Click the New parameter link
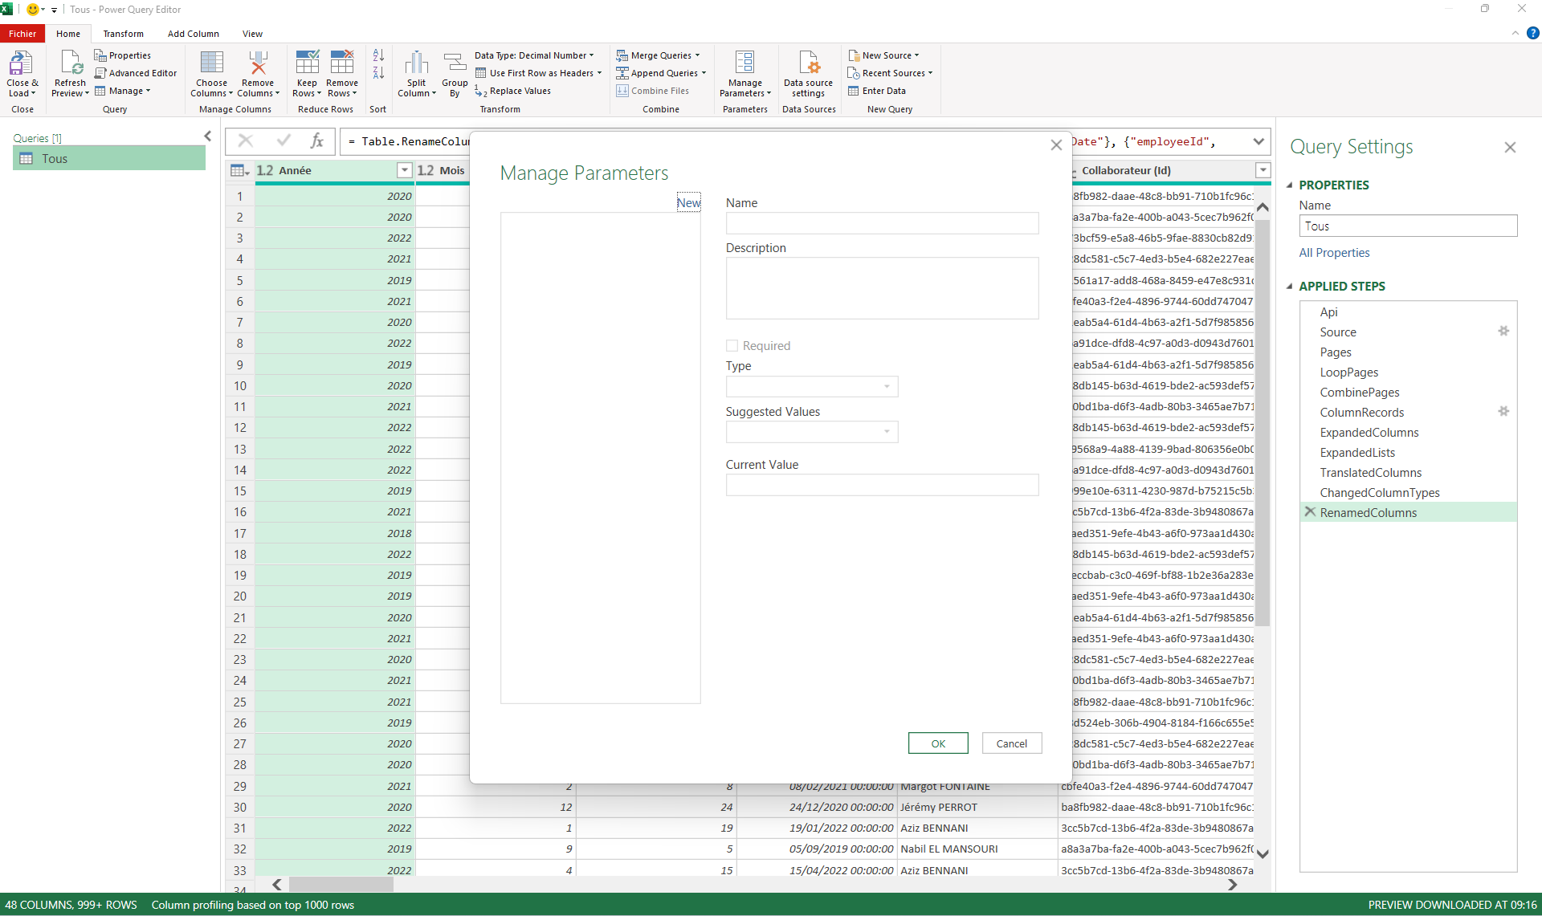The width and height of the screenshot is (1542, 916). click(x=688, y=203)
